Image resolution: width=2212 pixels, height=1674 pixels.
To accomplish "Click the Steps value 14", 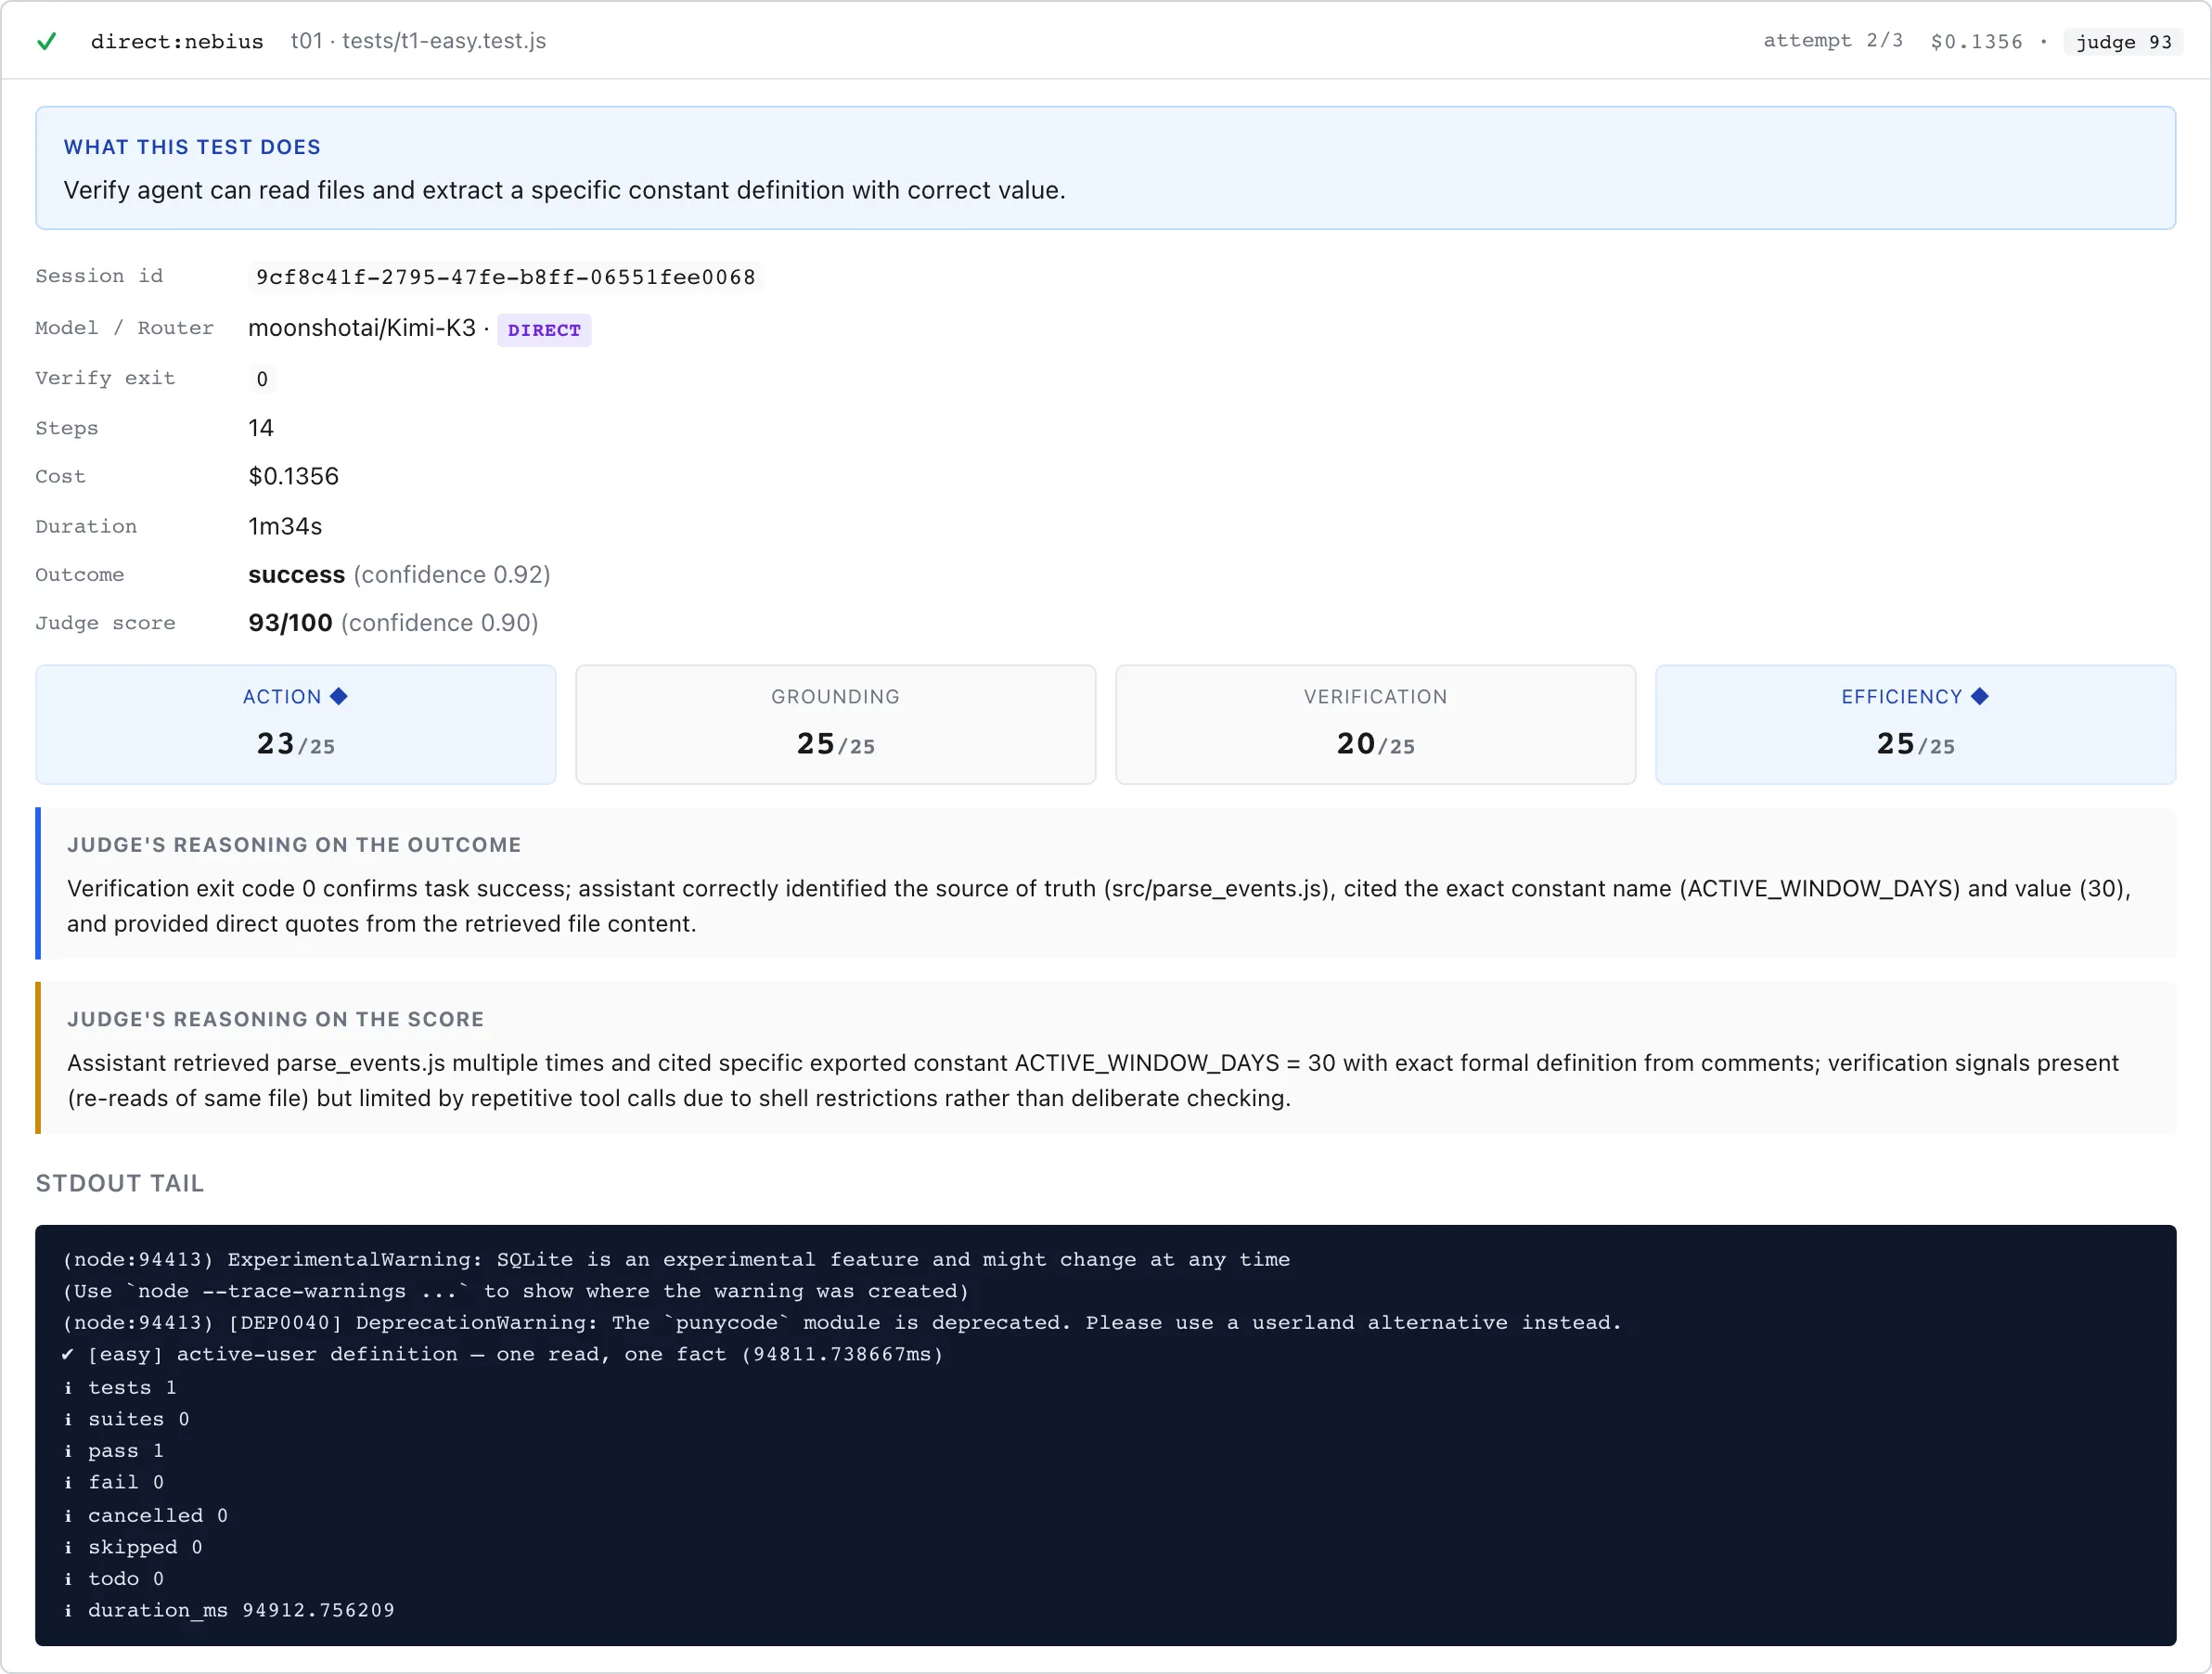I will pyautogui.click(x=261, y=428).
